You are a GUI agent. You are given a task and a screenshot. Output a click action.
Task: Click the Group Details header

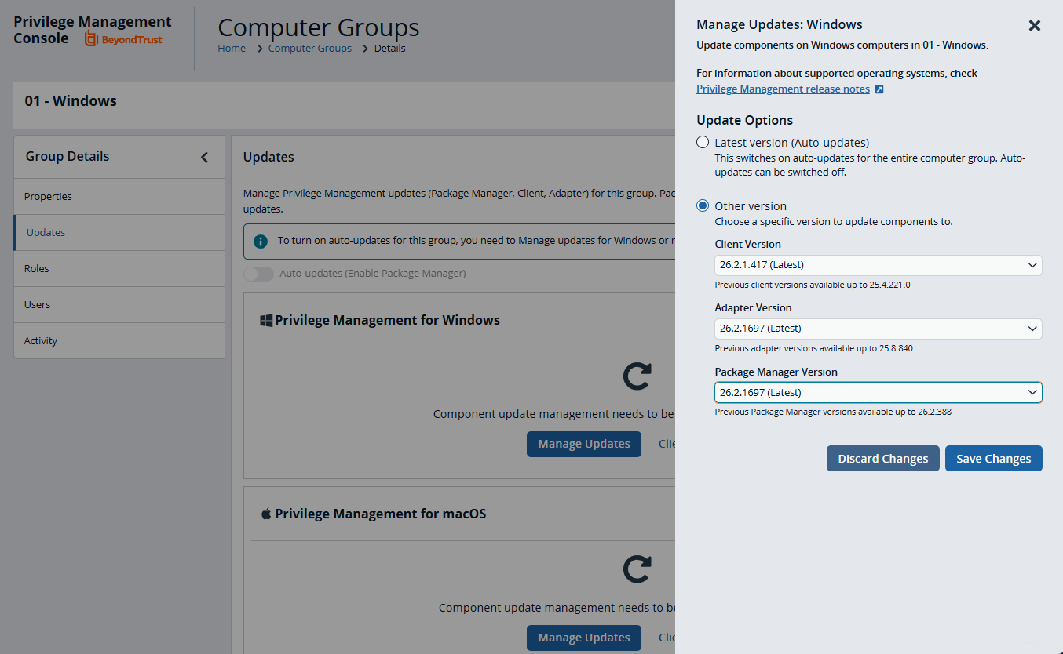[x=68, y=156]
